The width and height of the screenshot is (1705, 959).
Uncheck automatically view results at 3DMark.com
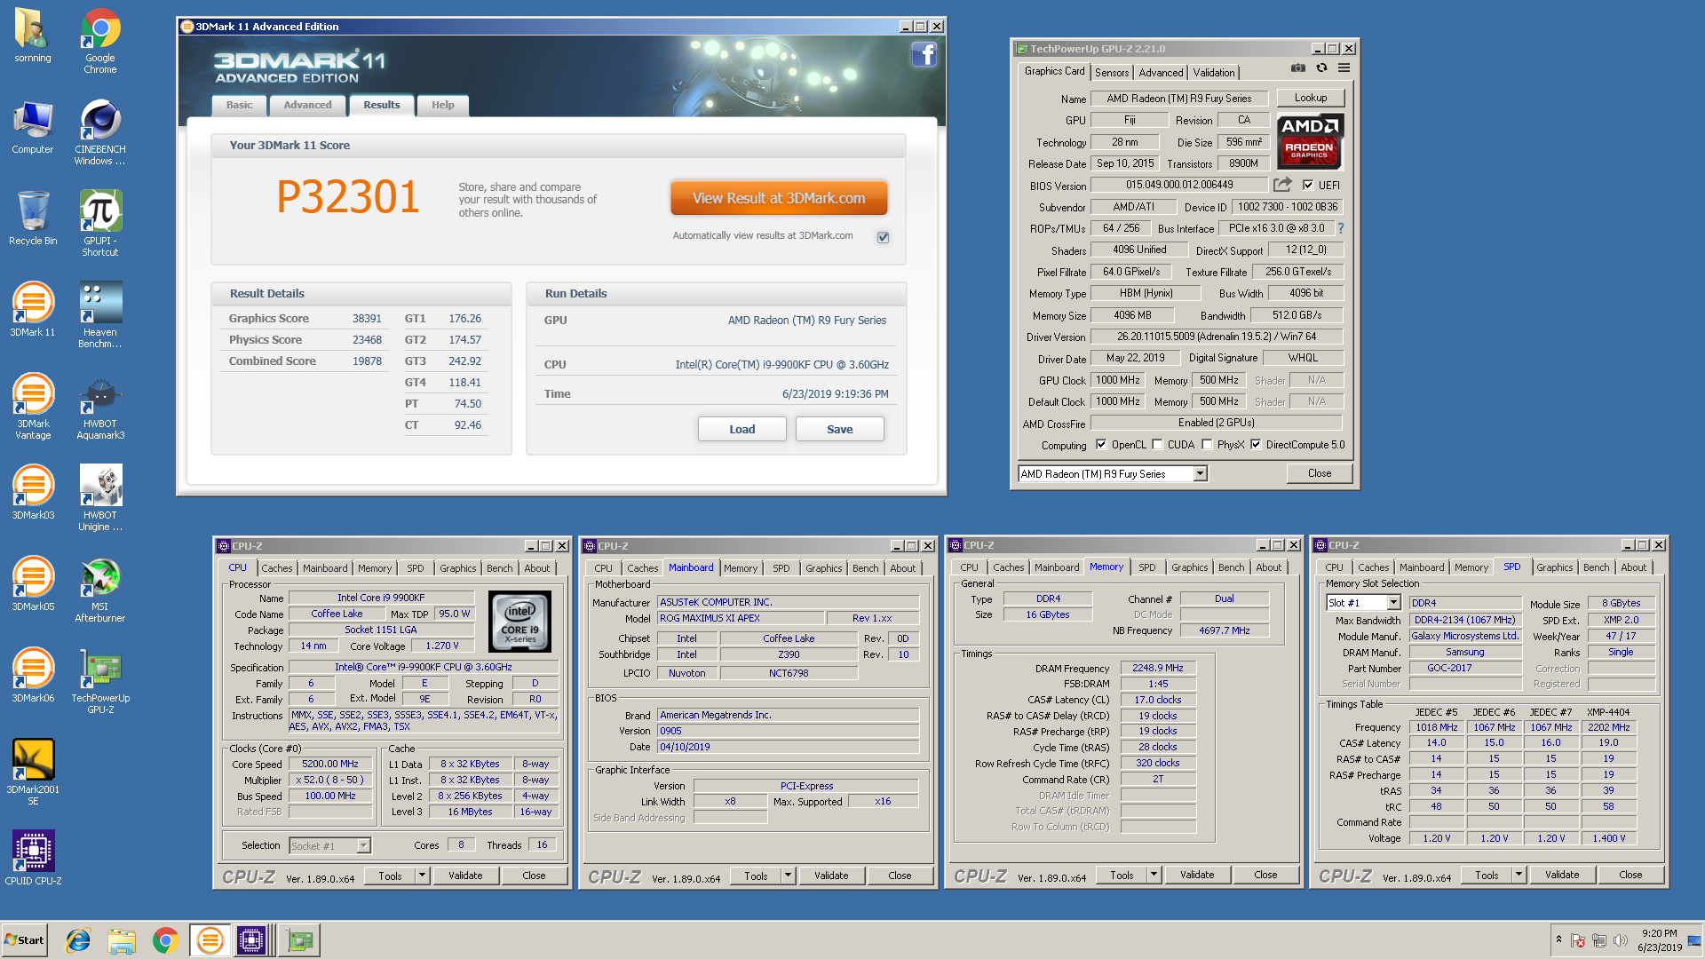click(x=883, y=237)
